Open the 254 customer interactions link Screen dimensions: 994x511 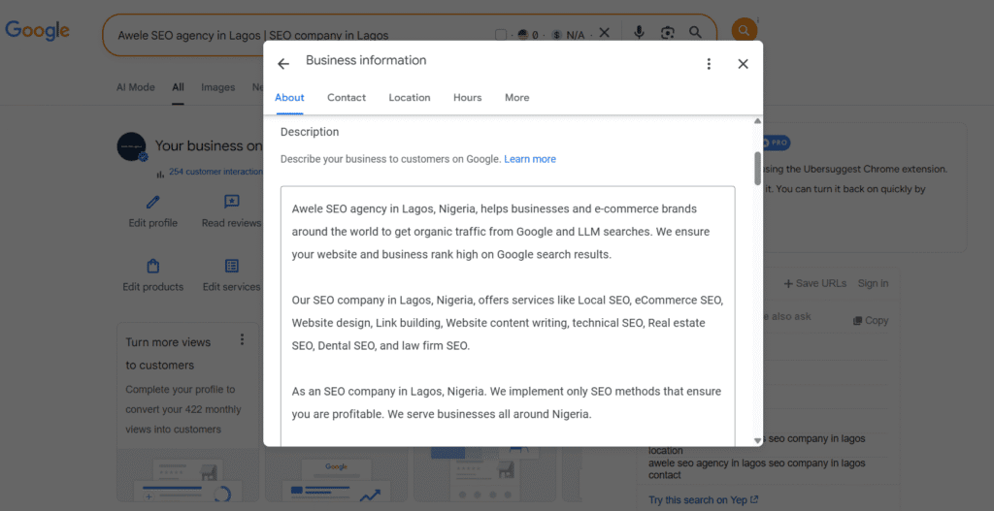(x=215, y=172)
